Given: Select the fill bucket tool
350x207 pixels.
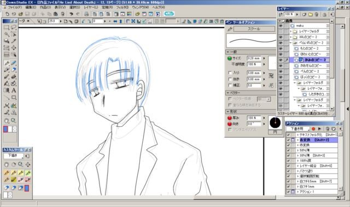Looking at the screenshot, I should pyautogui.click(x=7, y=84).
